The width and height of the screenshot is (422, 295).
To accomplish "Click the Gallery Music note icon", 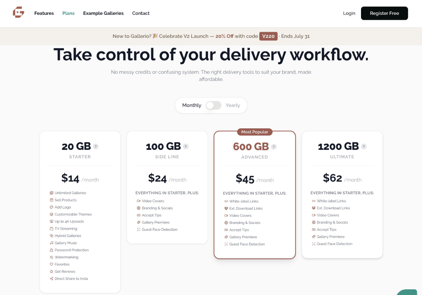I will tap(52, 243).
